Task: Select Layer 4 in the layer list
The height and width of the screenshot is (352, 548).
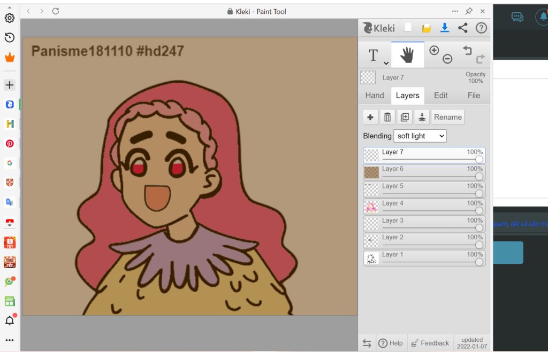Action: [424, 207]
